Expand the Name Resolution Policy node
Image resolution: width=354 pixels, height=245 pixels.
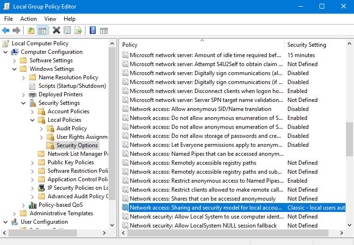click(x=23, y=78)
